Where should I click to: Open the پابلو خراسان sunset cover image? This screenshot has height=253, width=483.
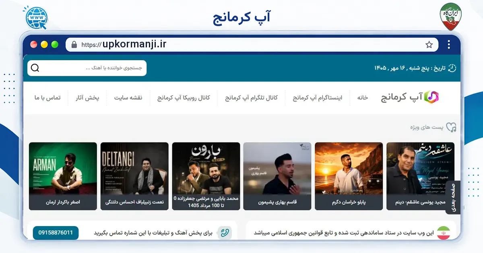pyautogui.click(x=349, y=169)
